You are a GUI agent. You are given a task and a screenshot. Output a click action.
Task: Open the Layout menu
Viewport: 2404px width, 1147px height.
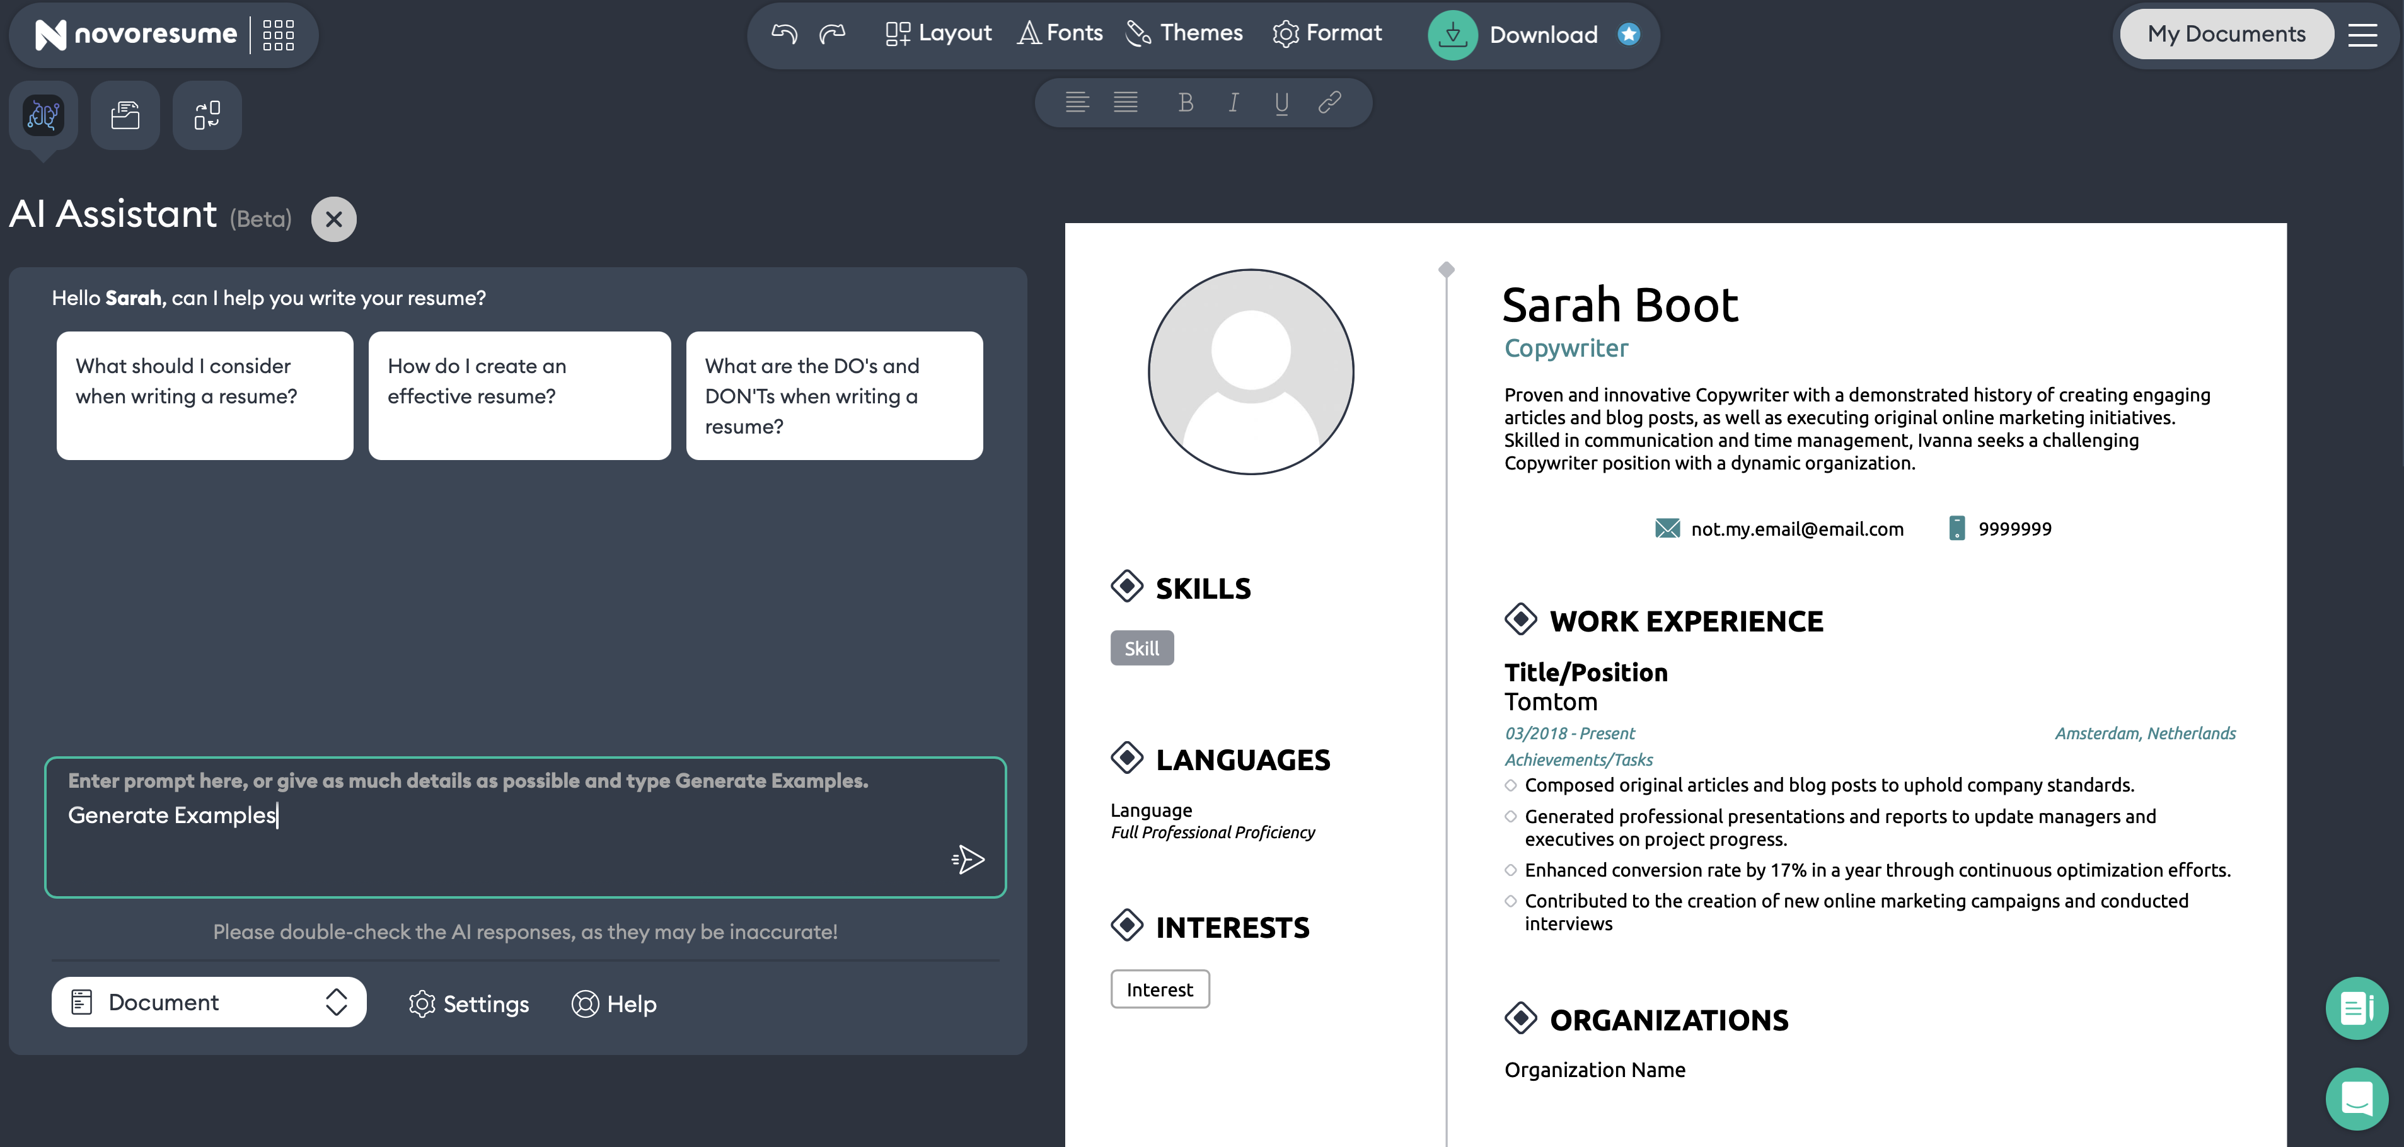click(x=938, y=33)
